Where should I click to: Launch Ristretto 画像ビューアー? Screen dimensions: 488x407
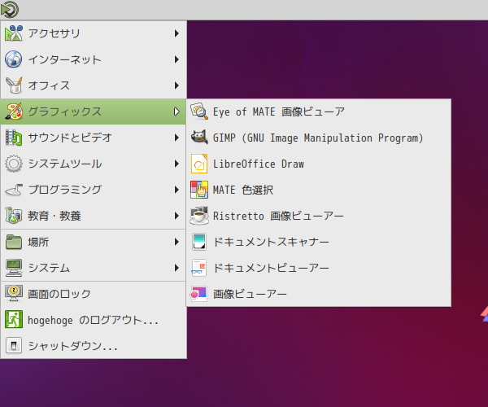[319, 216]
